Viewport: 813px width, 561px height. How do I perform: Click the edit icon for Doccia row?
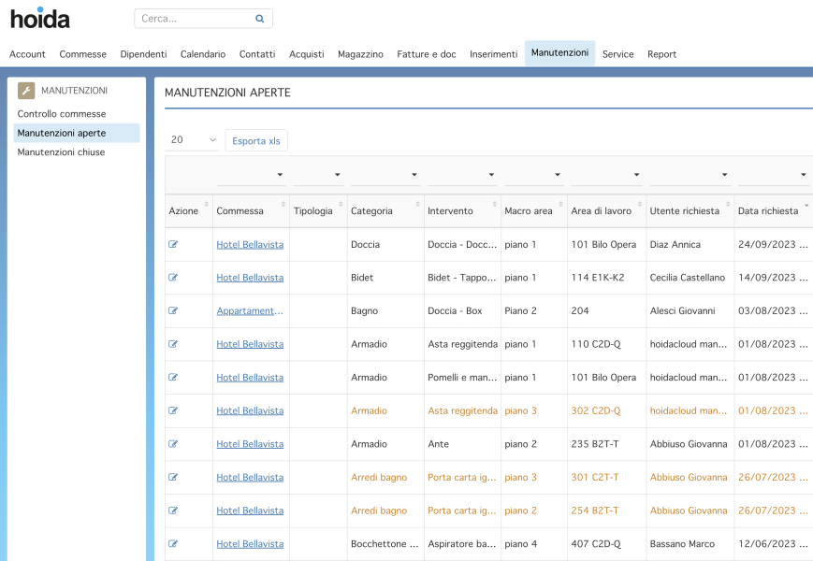173,244
